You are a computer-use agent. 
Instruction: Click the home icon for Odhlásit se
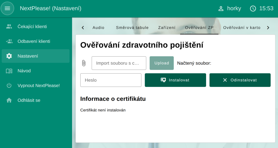[9, 100]
